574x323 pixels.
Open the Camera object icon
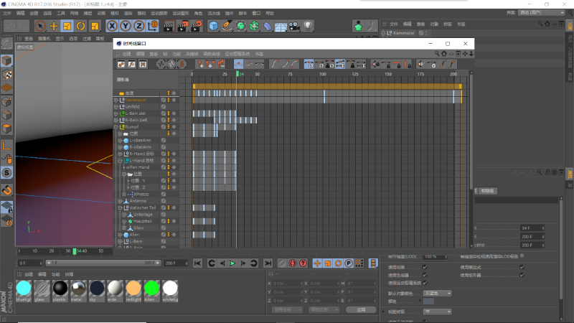tap(294, 26)
